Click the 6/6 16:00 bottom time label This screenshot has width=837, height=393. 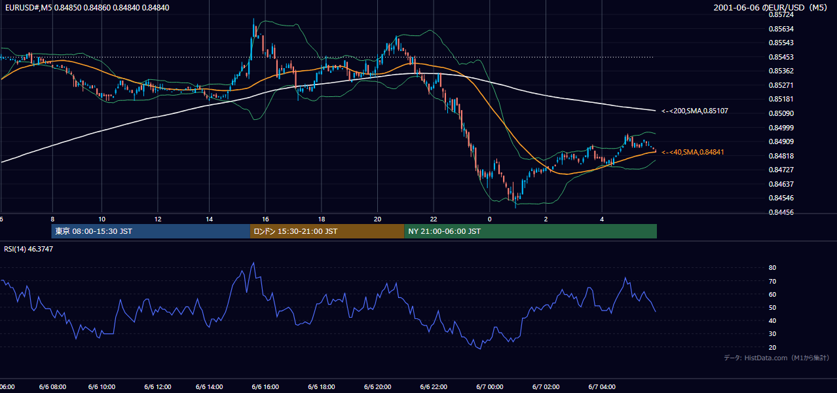click(267, 386)
